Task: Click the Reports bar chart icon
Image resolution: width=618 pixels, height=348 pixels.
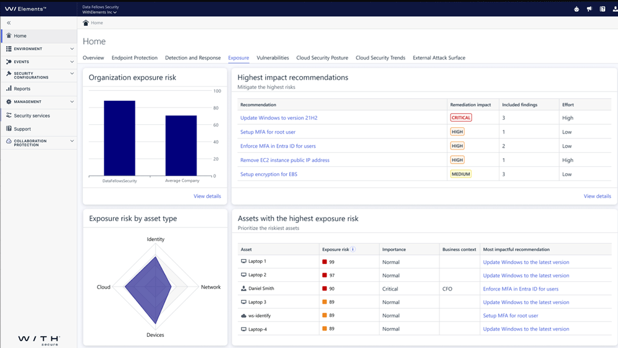Action: [9, 88]
